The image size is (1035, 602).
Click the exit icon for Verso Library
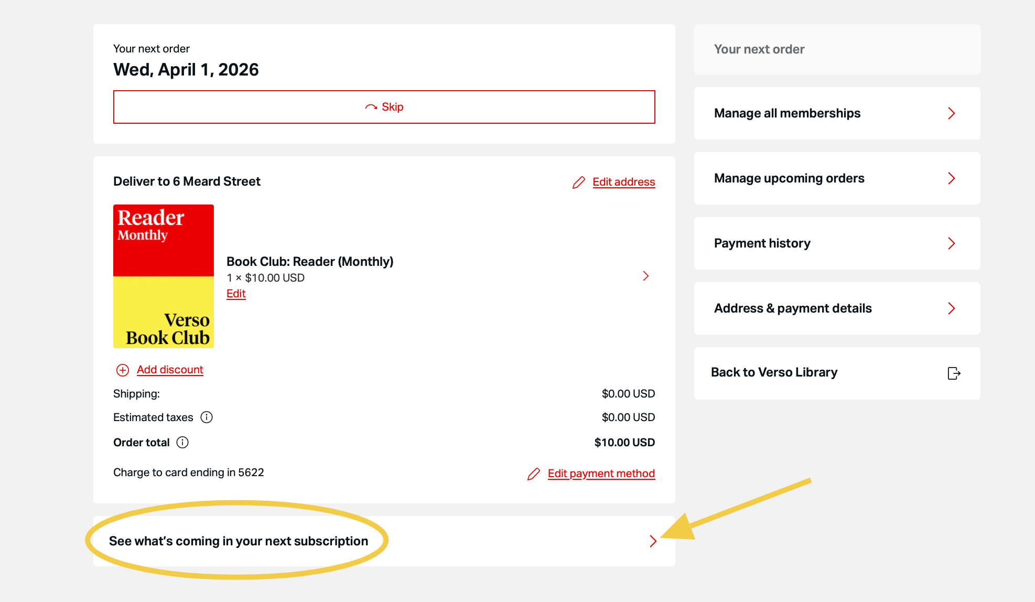(x=954, y=373)
